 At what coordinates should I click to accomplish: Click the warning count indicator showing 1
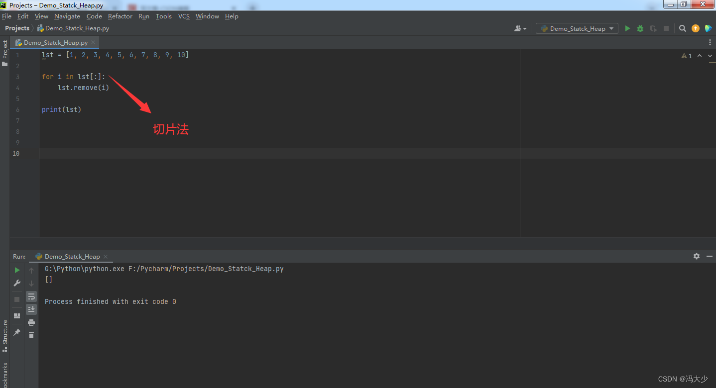click(x=687, y=56)
